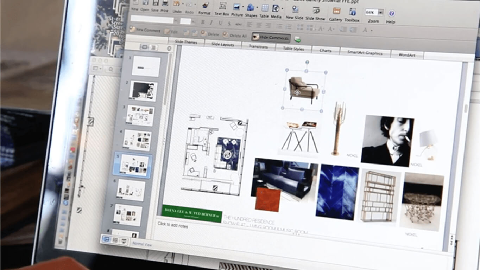Click the Text Box tool icon
The width and height of the screenshot is (480, 270).
coord(222,6)
